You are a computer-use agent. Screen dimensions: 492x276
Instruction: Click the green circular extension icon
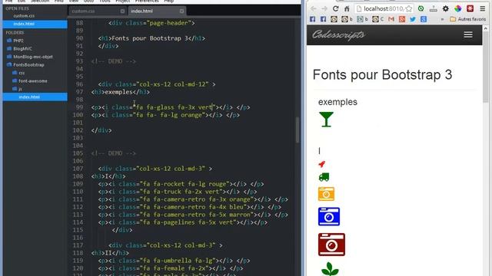point(421,8)
